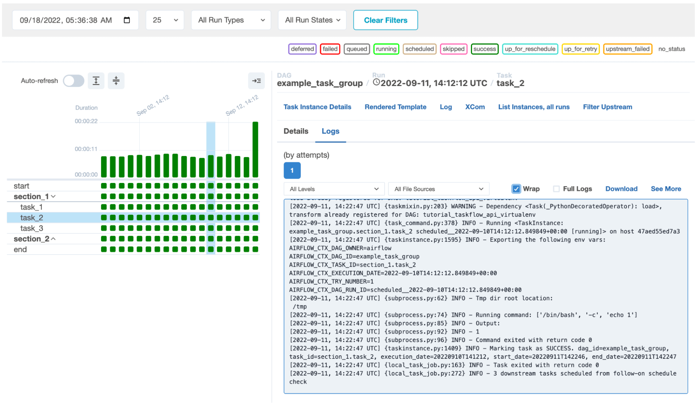Enable the Auto-refresh toggle

73,81
